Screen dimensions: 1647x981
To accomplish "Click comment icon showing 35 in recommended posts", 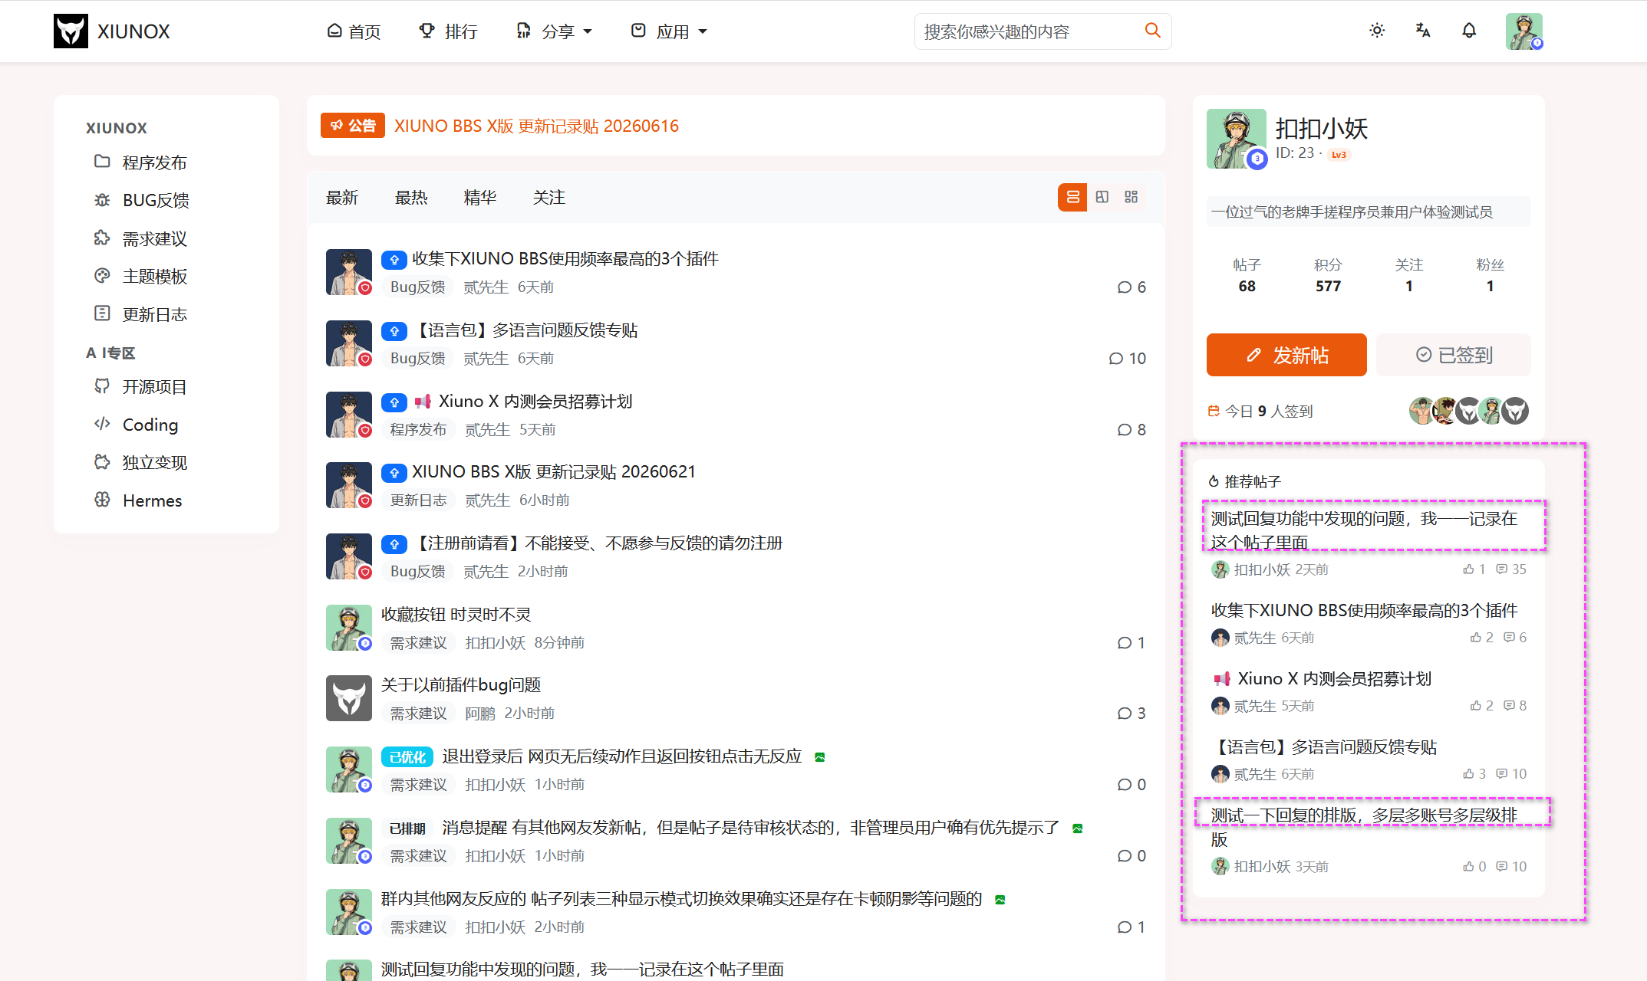I will (1501, 569).
